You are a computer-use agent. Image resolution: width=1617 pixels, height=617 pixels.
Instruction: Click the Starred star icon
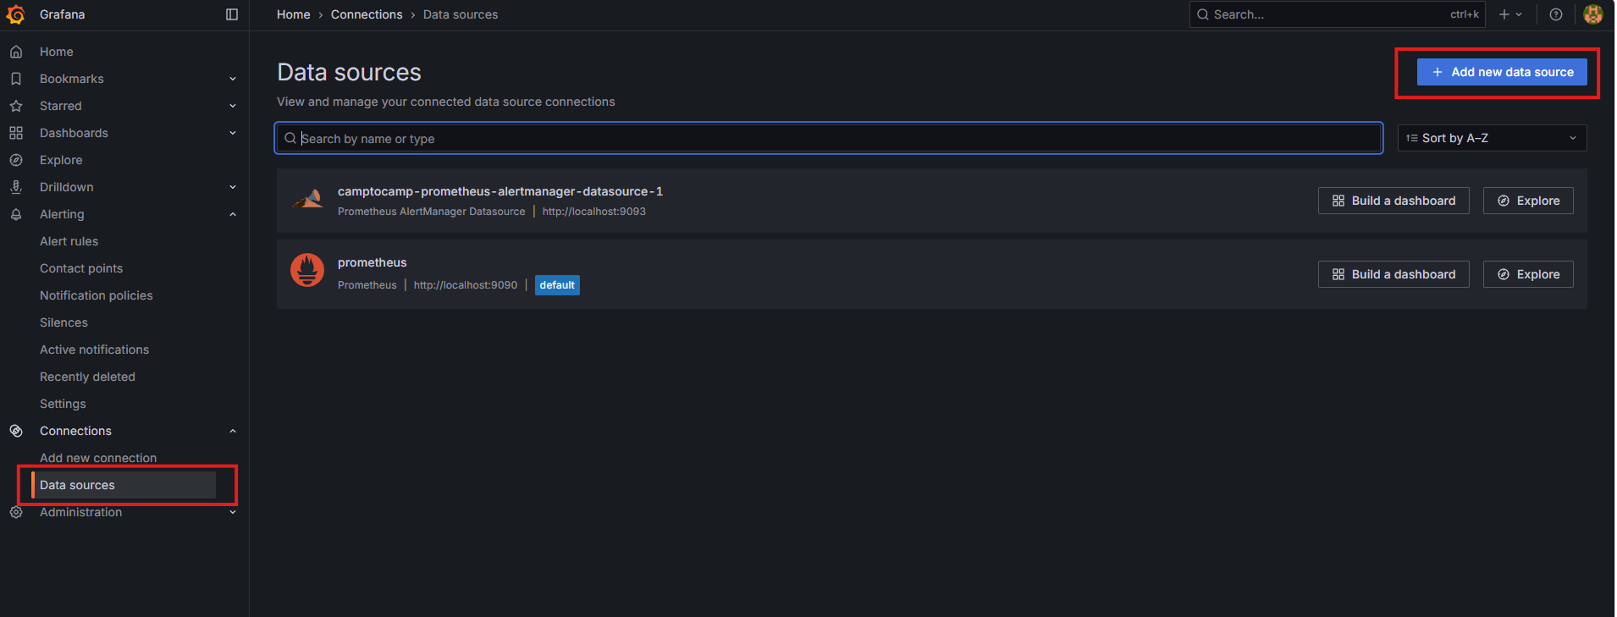16,106
